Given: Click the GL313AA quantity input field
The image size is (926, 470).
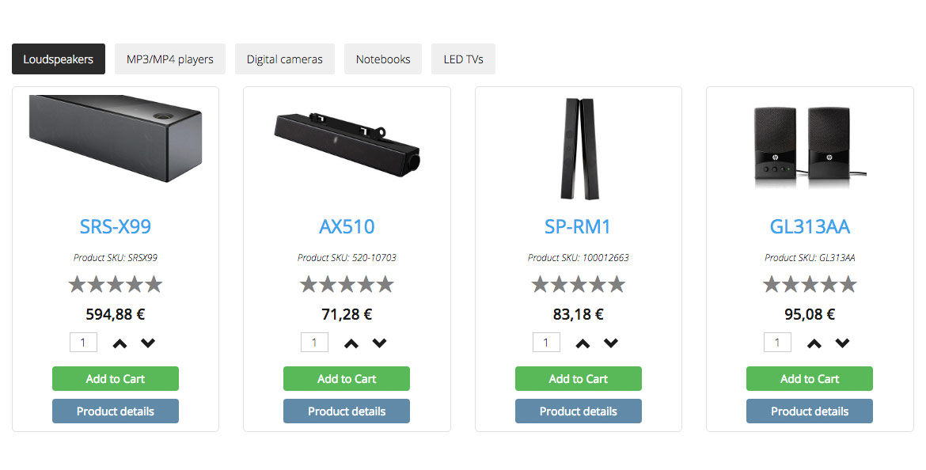Looking at the screenshot, I should point(777,343).
